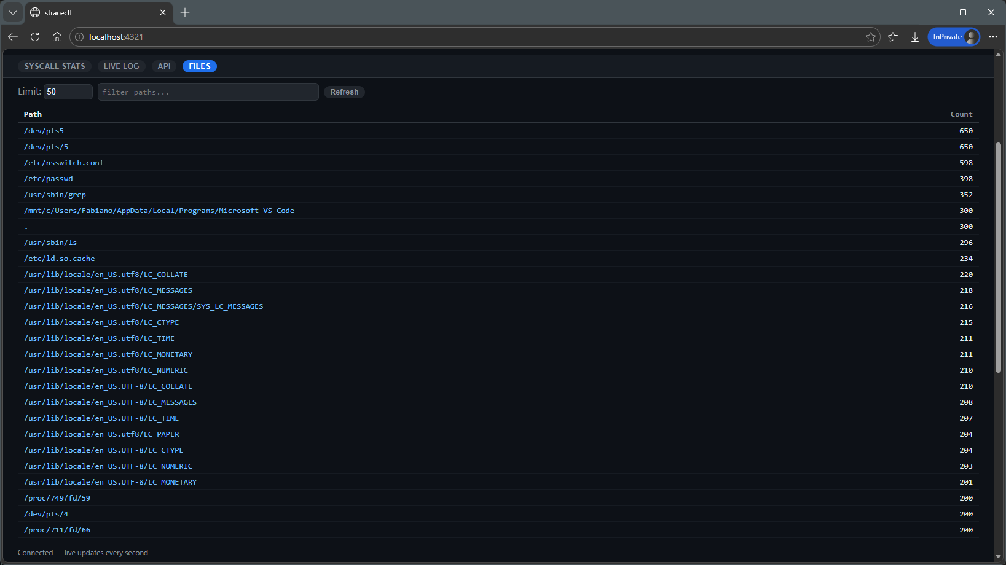Image resolution: width=1006 pixels, height=565 pixels.
Task: Open the Live Log tab
Action: tap(121, 66)
